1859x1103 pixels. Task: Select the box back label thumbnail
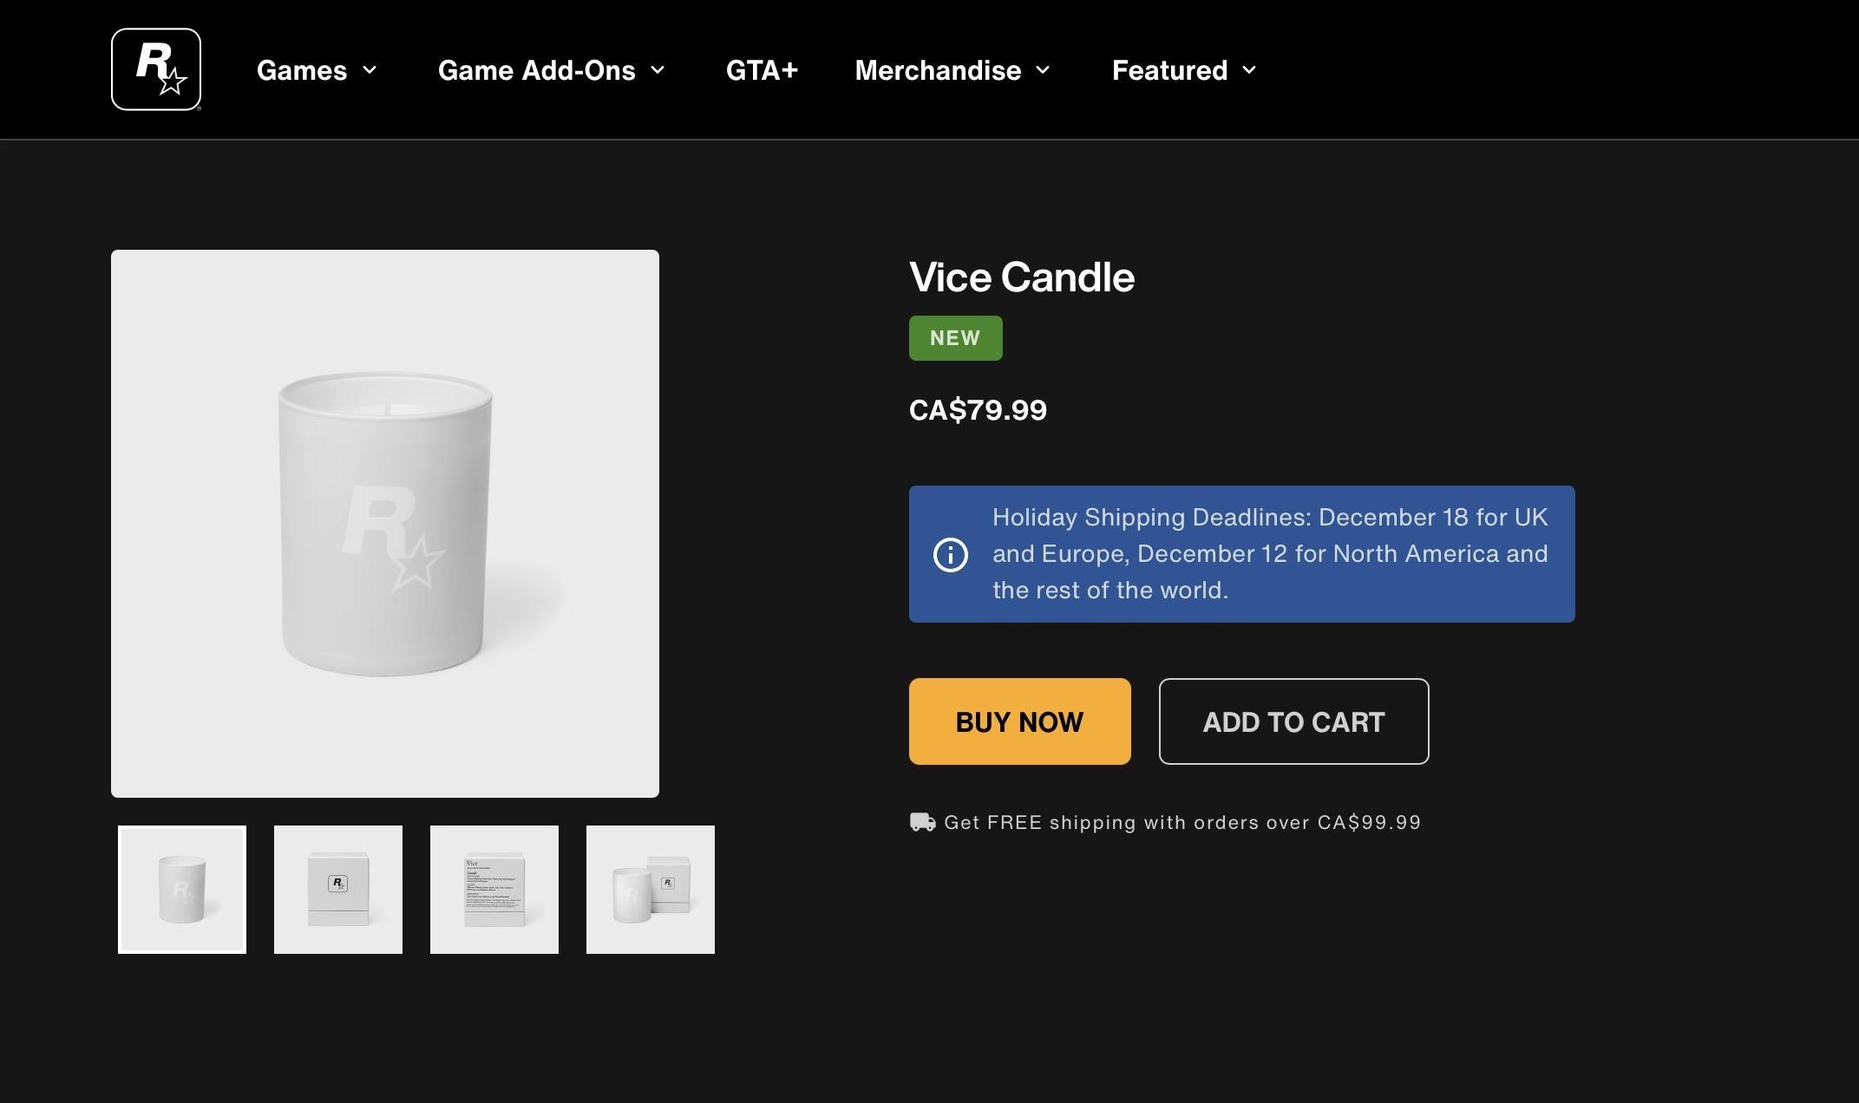click(x=494, y=890)
